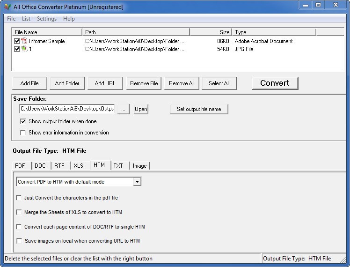Click the status bar Output File Type: HTM File
350x267 pixels.
(297, 259)
